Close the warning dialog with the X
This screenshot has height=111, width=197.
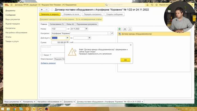(x=131, y=45)
